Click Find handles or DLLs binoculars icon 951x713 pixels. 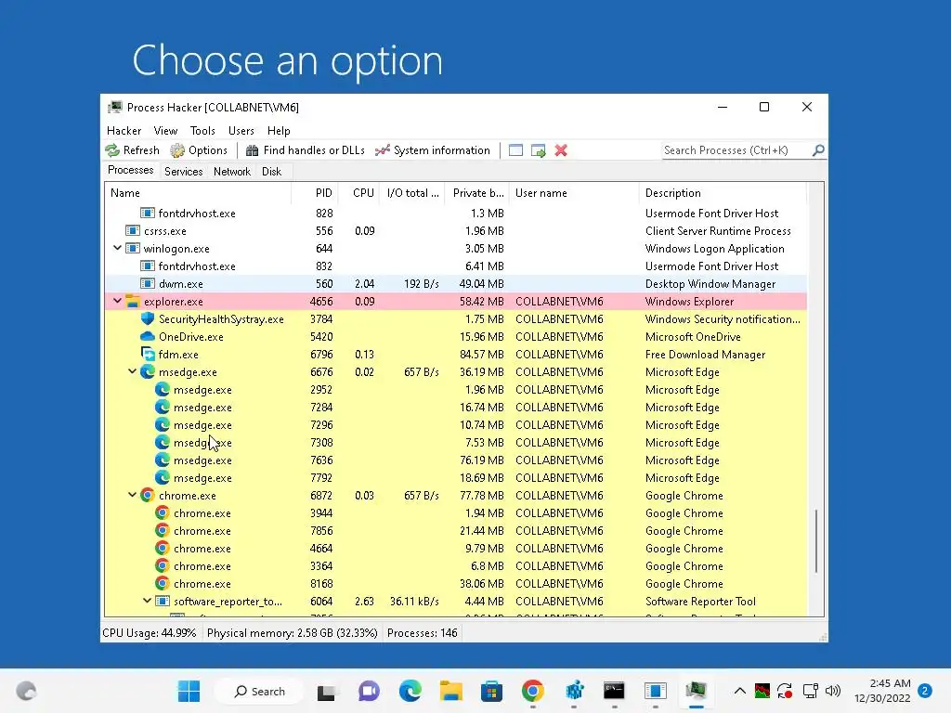pos(253,150)
